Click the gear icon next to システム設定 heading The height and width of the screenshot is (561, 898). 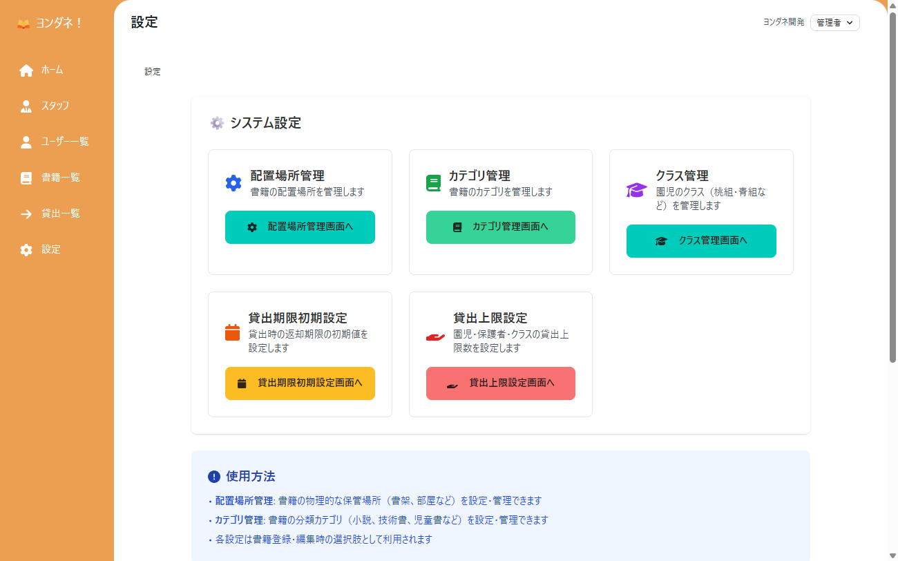(216, 123)
